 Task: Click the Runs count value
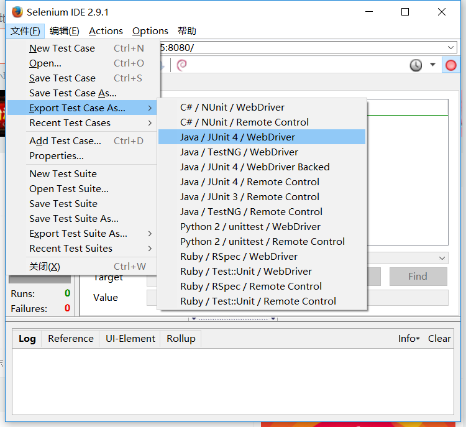pyautogui.click(x=68, y=293)
